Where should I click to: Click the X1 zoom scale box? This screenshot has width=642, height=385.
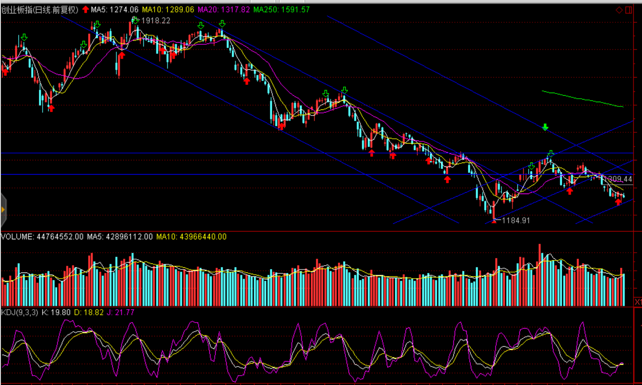[x=638, y=301]
